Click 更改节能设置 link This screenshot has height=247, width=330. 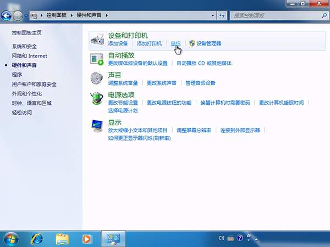point(123,103)
